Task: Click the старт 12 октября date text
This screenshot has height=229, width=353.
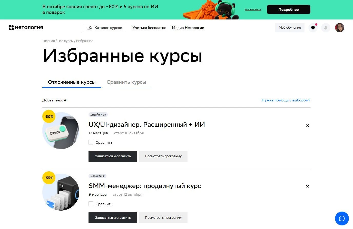Action: point(128,194)
